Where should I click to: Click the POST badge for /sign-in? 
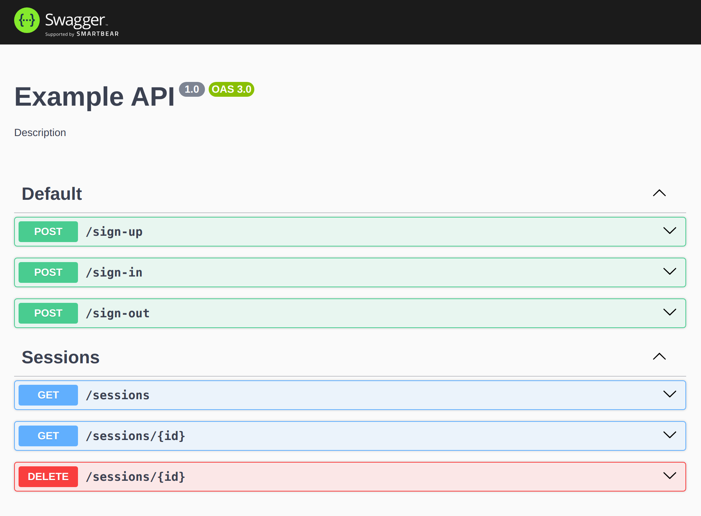point(48,272)
